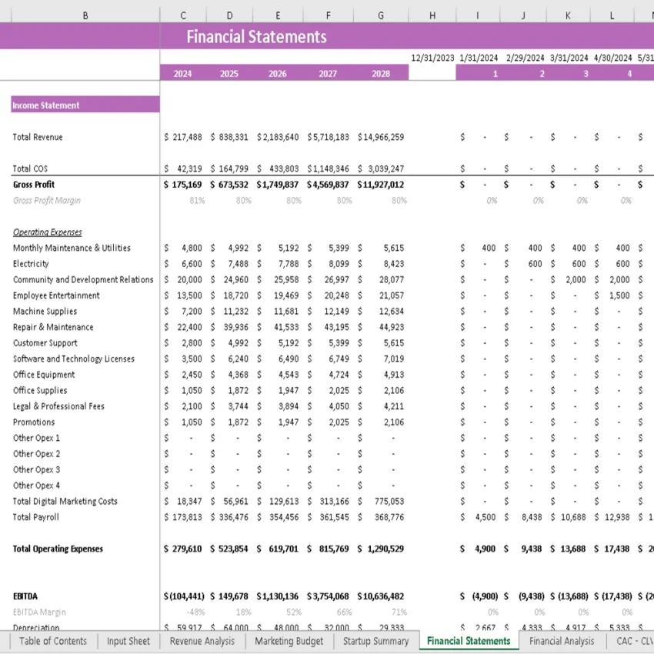
Task: Select the Total Revenue label cell
Action: pyautogui.click(x=36, y=137)
